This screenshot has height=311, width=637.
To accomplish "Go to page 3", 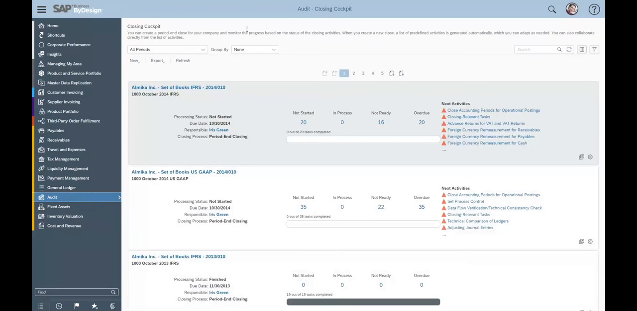I will (x=363, y=73).
